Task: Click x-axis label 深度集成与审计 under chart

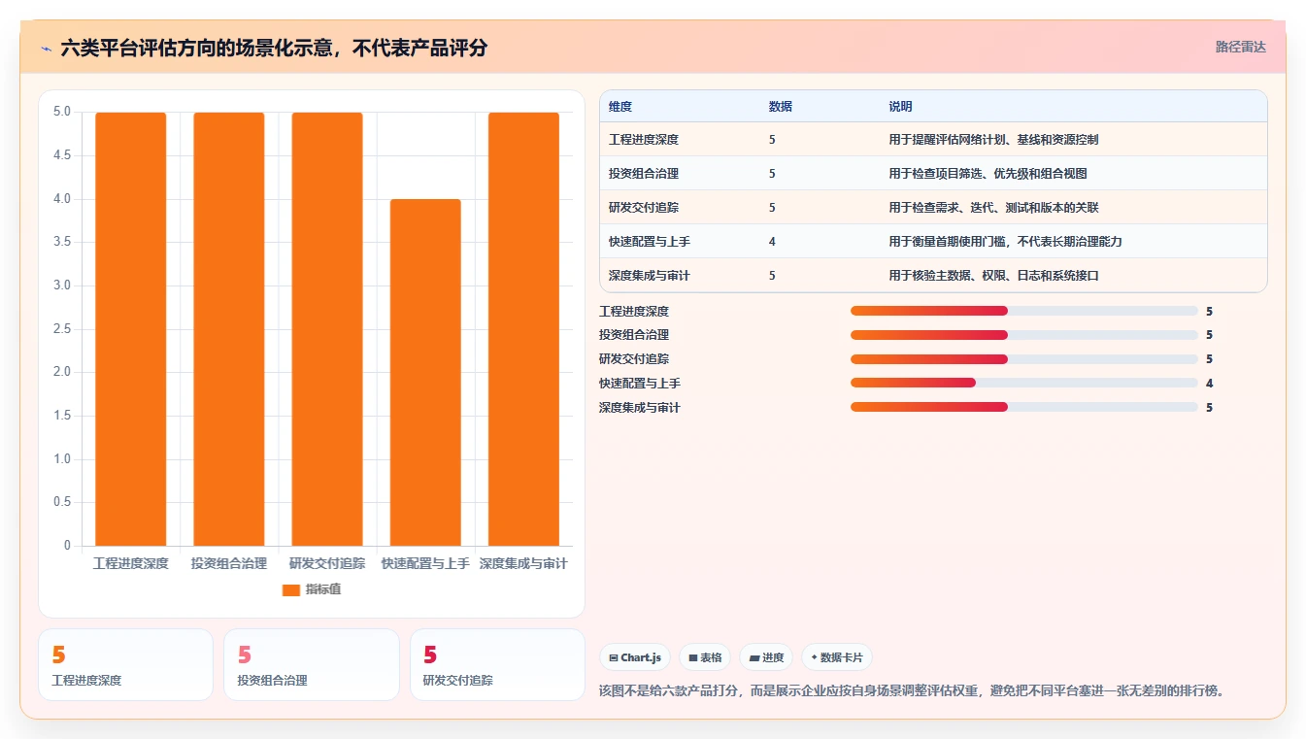Action: coord(523,563)
